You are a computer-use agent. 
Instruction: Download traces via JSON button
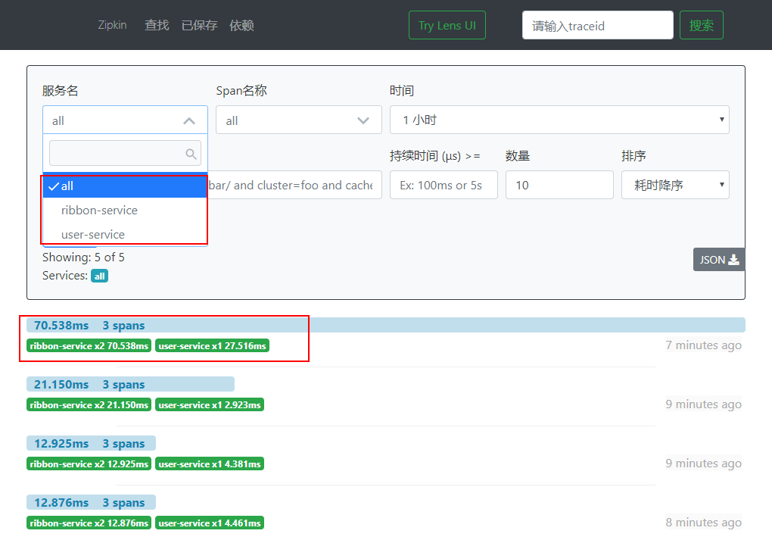click(719, 260)
